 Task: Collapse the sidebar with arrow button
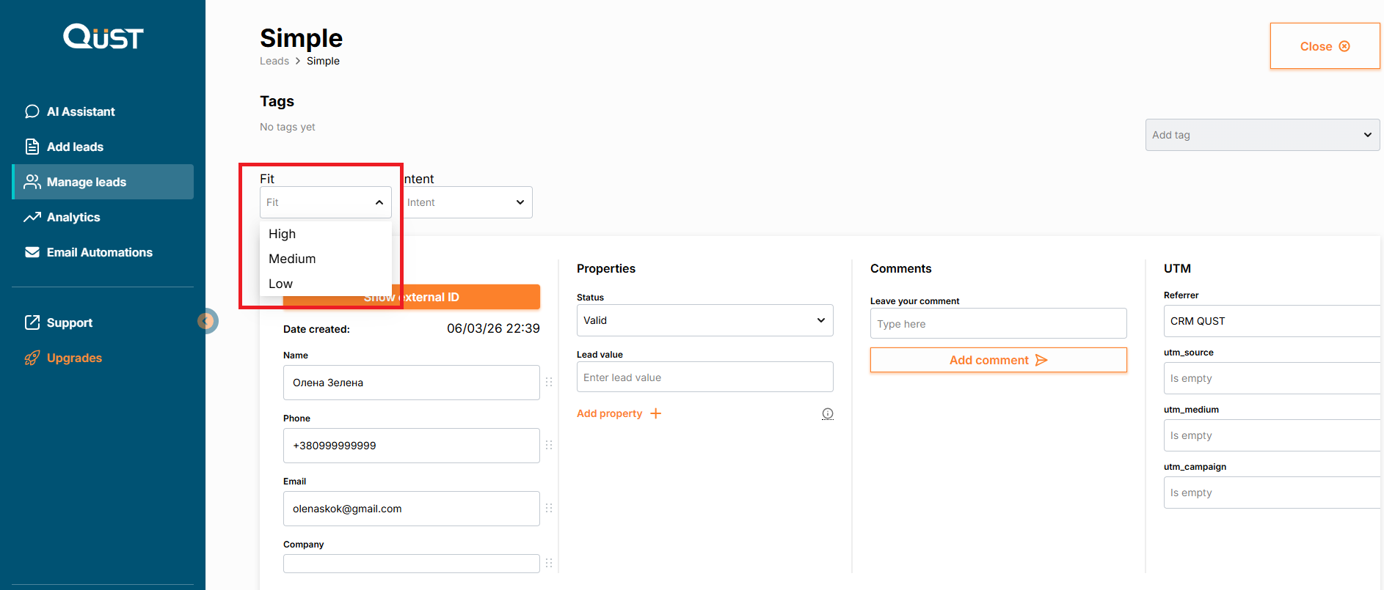tap(207, 321)
